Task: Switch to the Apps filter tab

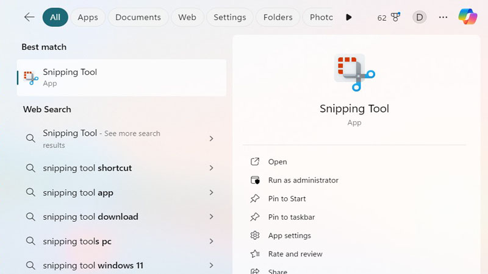Action: (88, 17)
